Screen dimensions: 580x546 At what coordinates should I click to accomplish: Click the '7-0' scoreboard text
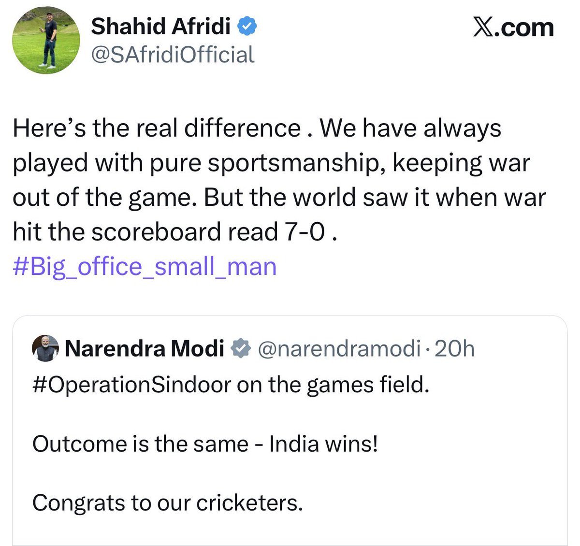304,232
